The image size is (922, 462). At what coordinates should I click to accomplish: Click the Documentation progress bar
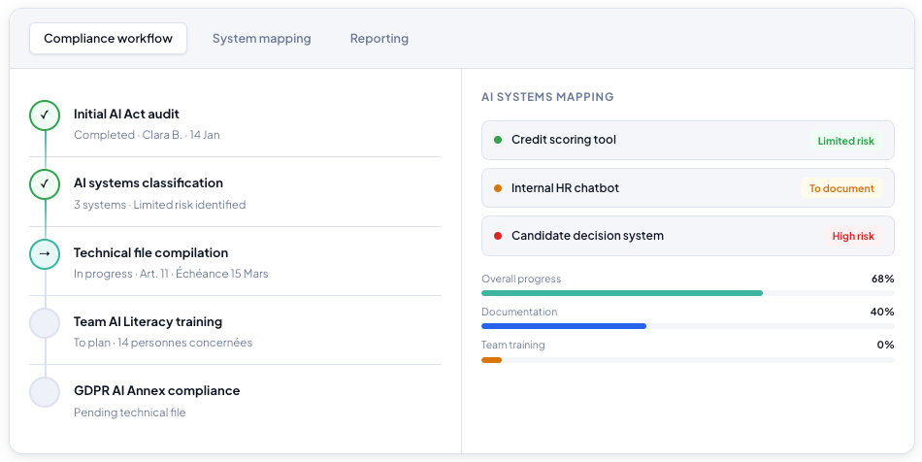687,326
